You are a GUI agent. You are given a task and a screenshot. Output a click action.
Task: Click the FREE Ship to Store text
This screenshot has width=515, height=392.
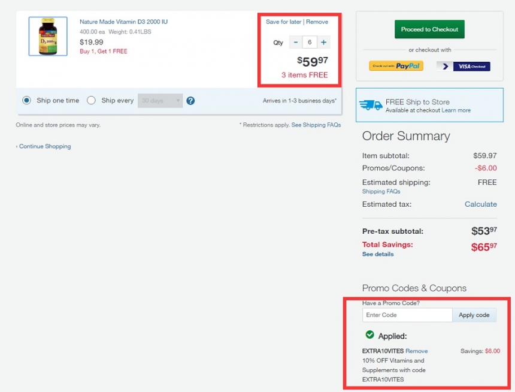coord(417,102)
